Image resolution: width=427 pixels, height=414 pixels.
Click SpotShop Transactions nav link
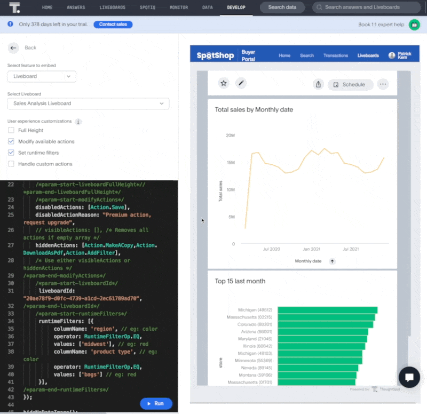point(336,55)
